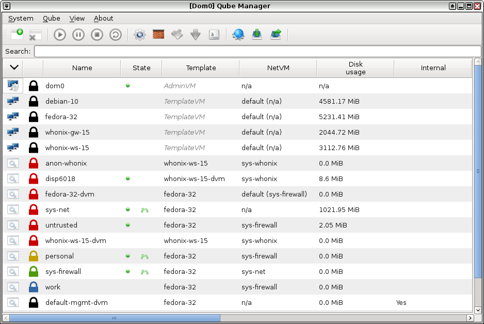Click the update-available icon beside sys-net

[145, 209]
